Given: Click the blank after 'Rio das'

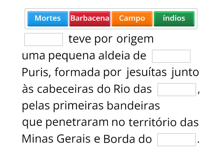Looking at the screenshot, I should 177,90.
